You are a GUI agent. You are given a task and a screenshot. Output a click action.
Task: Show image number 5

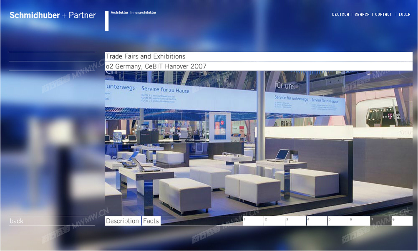click(338, 221)
